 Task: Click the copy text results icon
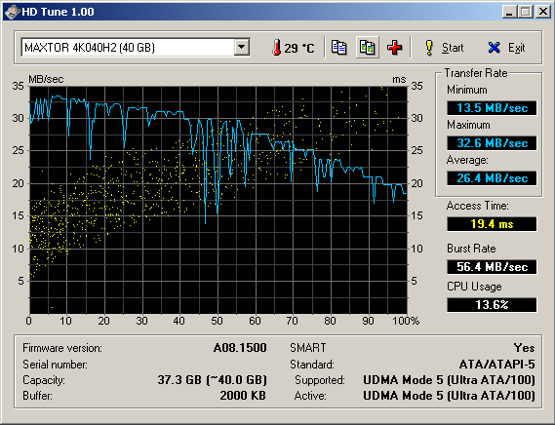point(338,47)
